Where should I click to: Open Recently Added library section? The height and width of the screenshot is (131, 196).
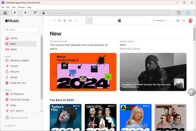tap(20, 60)
